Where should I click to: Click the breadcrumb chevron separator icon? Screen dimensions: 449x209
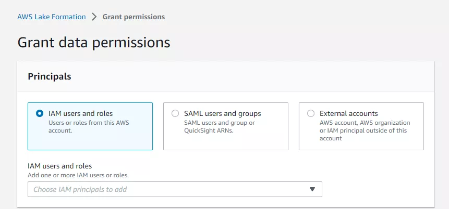pos(94,17)
